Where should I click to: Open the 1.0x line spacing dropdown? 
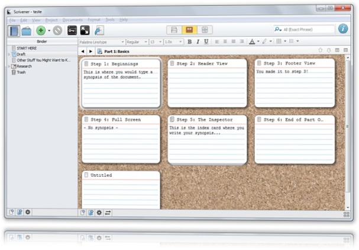tap(173, 42)
